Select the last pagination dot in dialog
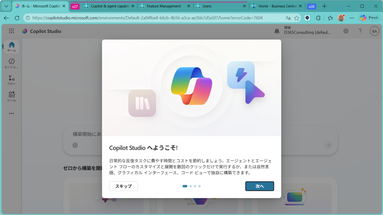The width and height of the screenshot is (383, 215). coord(199,186)
